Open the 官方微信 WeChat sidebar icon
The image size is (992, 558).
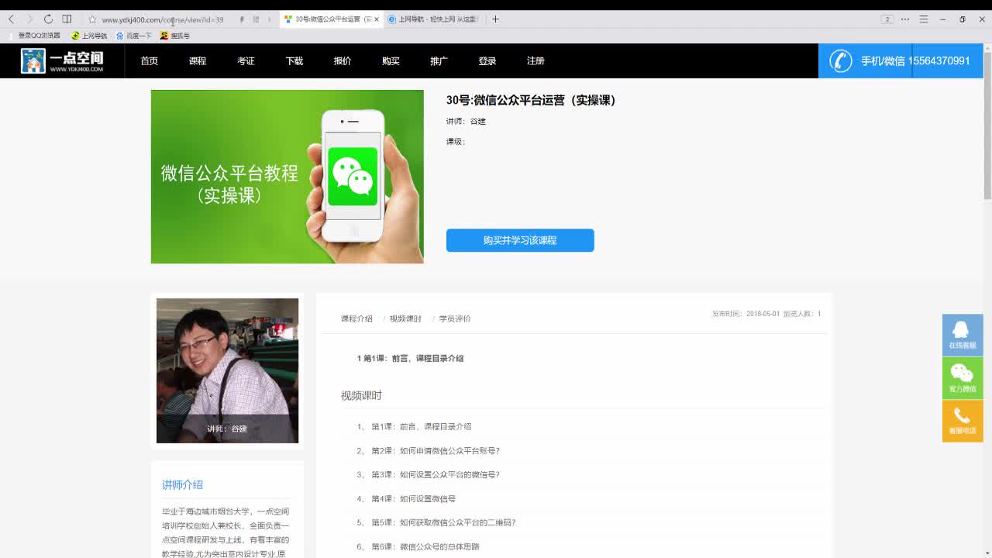tap(962, 377)
